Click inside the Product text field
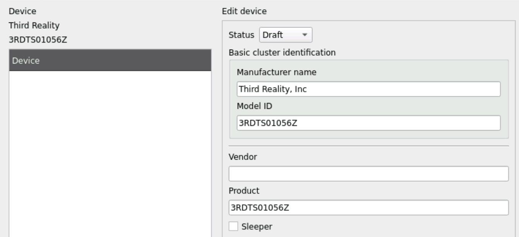Viewport: 519px width, 237px height. (x=368, y=208)
